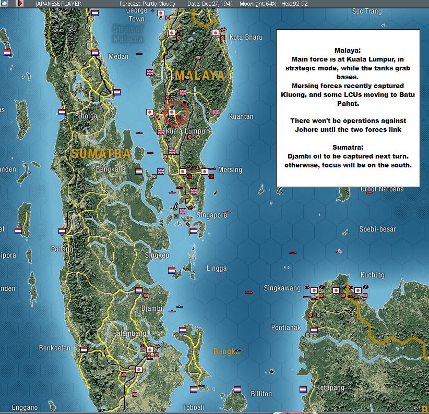Screen dimensions: 429x414
Task: Click the cloud weather icon in top bar
Action: [4, 3]
